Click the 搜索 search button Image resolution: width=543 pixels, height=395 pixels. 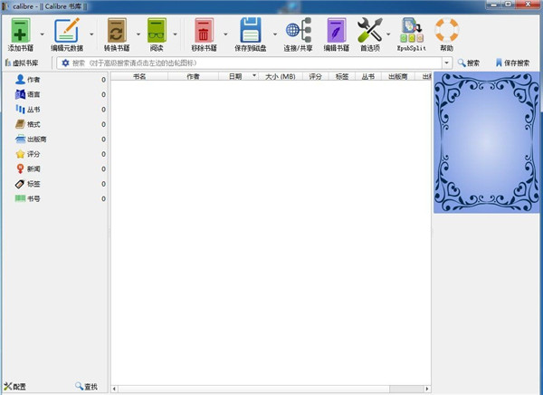click(x=469, y=63)
